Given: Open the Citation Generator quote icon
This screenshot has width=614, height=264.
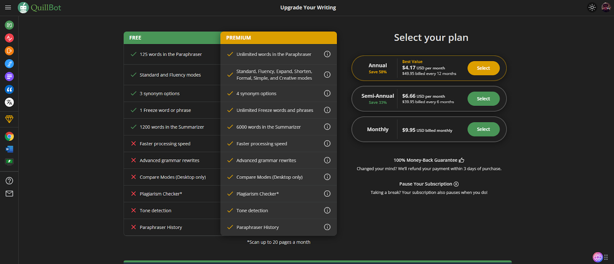Looking at the screenshot, I should pyautogui.click(x=9, y=89).
